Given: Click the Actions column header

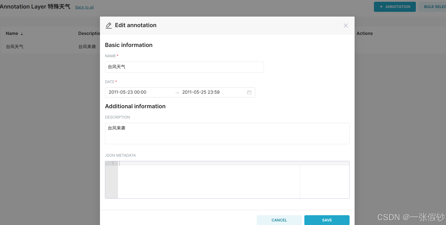Looking at the screenshot, I should coord(364,33).
